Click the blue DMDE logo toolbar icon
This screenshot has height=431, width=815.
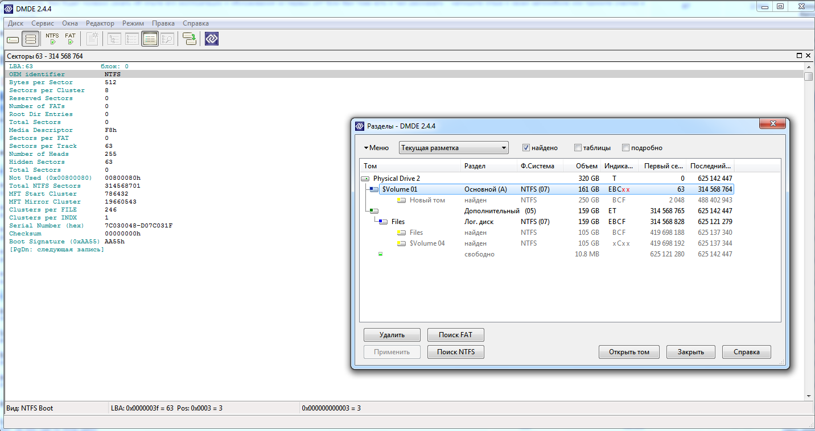click(212, 39)
